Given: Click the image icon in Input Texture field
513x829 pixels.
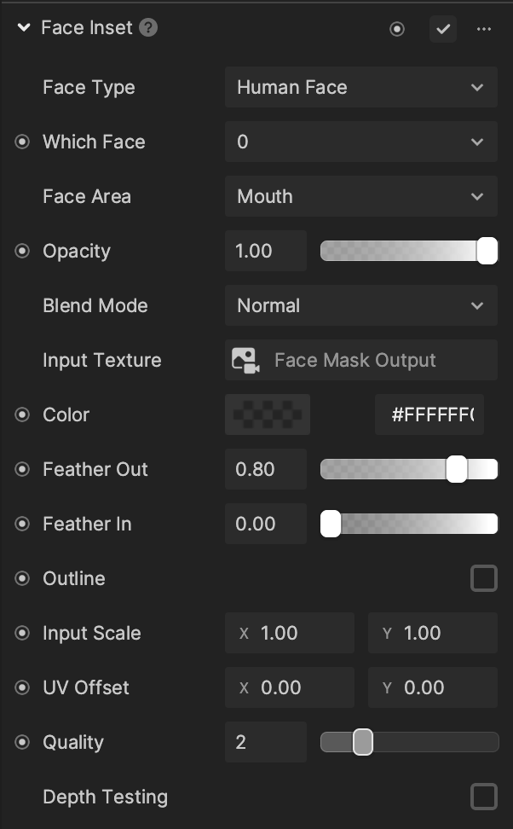Looking at the screenshot, I should (245, 360).
